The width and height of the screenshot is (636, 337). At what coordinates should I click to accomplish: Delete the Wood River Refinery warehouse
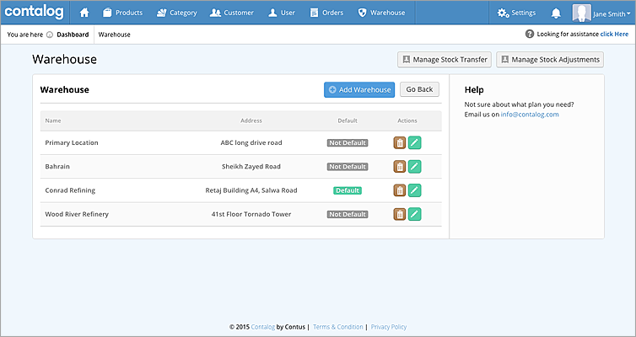(x=400, y=214)
